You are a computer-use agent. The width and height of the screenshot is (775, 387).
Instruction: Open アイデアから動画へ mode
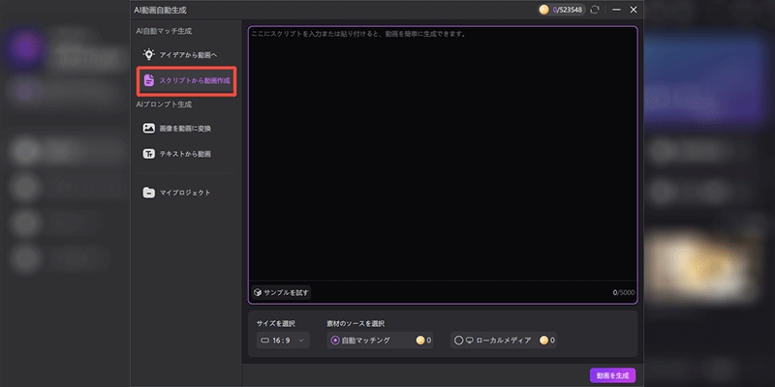pyautogui.click(x=186, y=54)
